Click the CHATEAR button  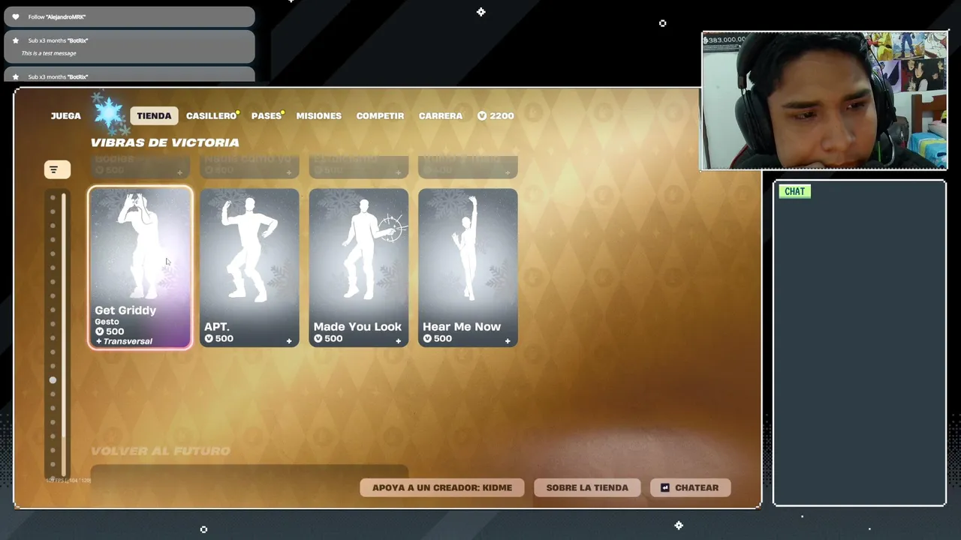tap(690, 487)
